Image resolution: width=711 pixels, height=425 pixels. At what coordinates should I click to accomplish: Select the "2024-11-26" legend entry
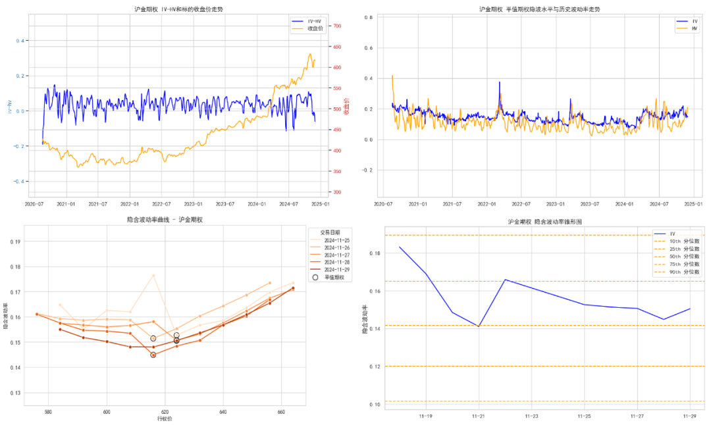pos(330,248)
